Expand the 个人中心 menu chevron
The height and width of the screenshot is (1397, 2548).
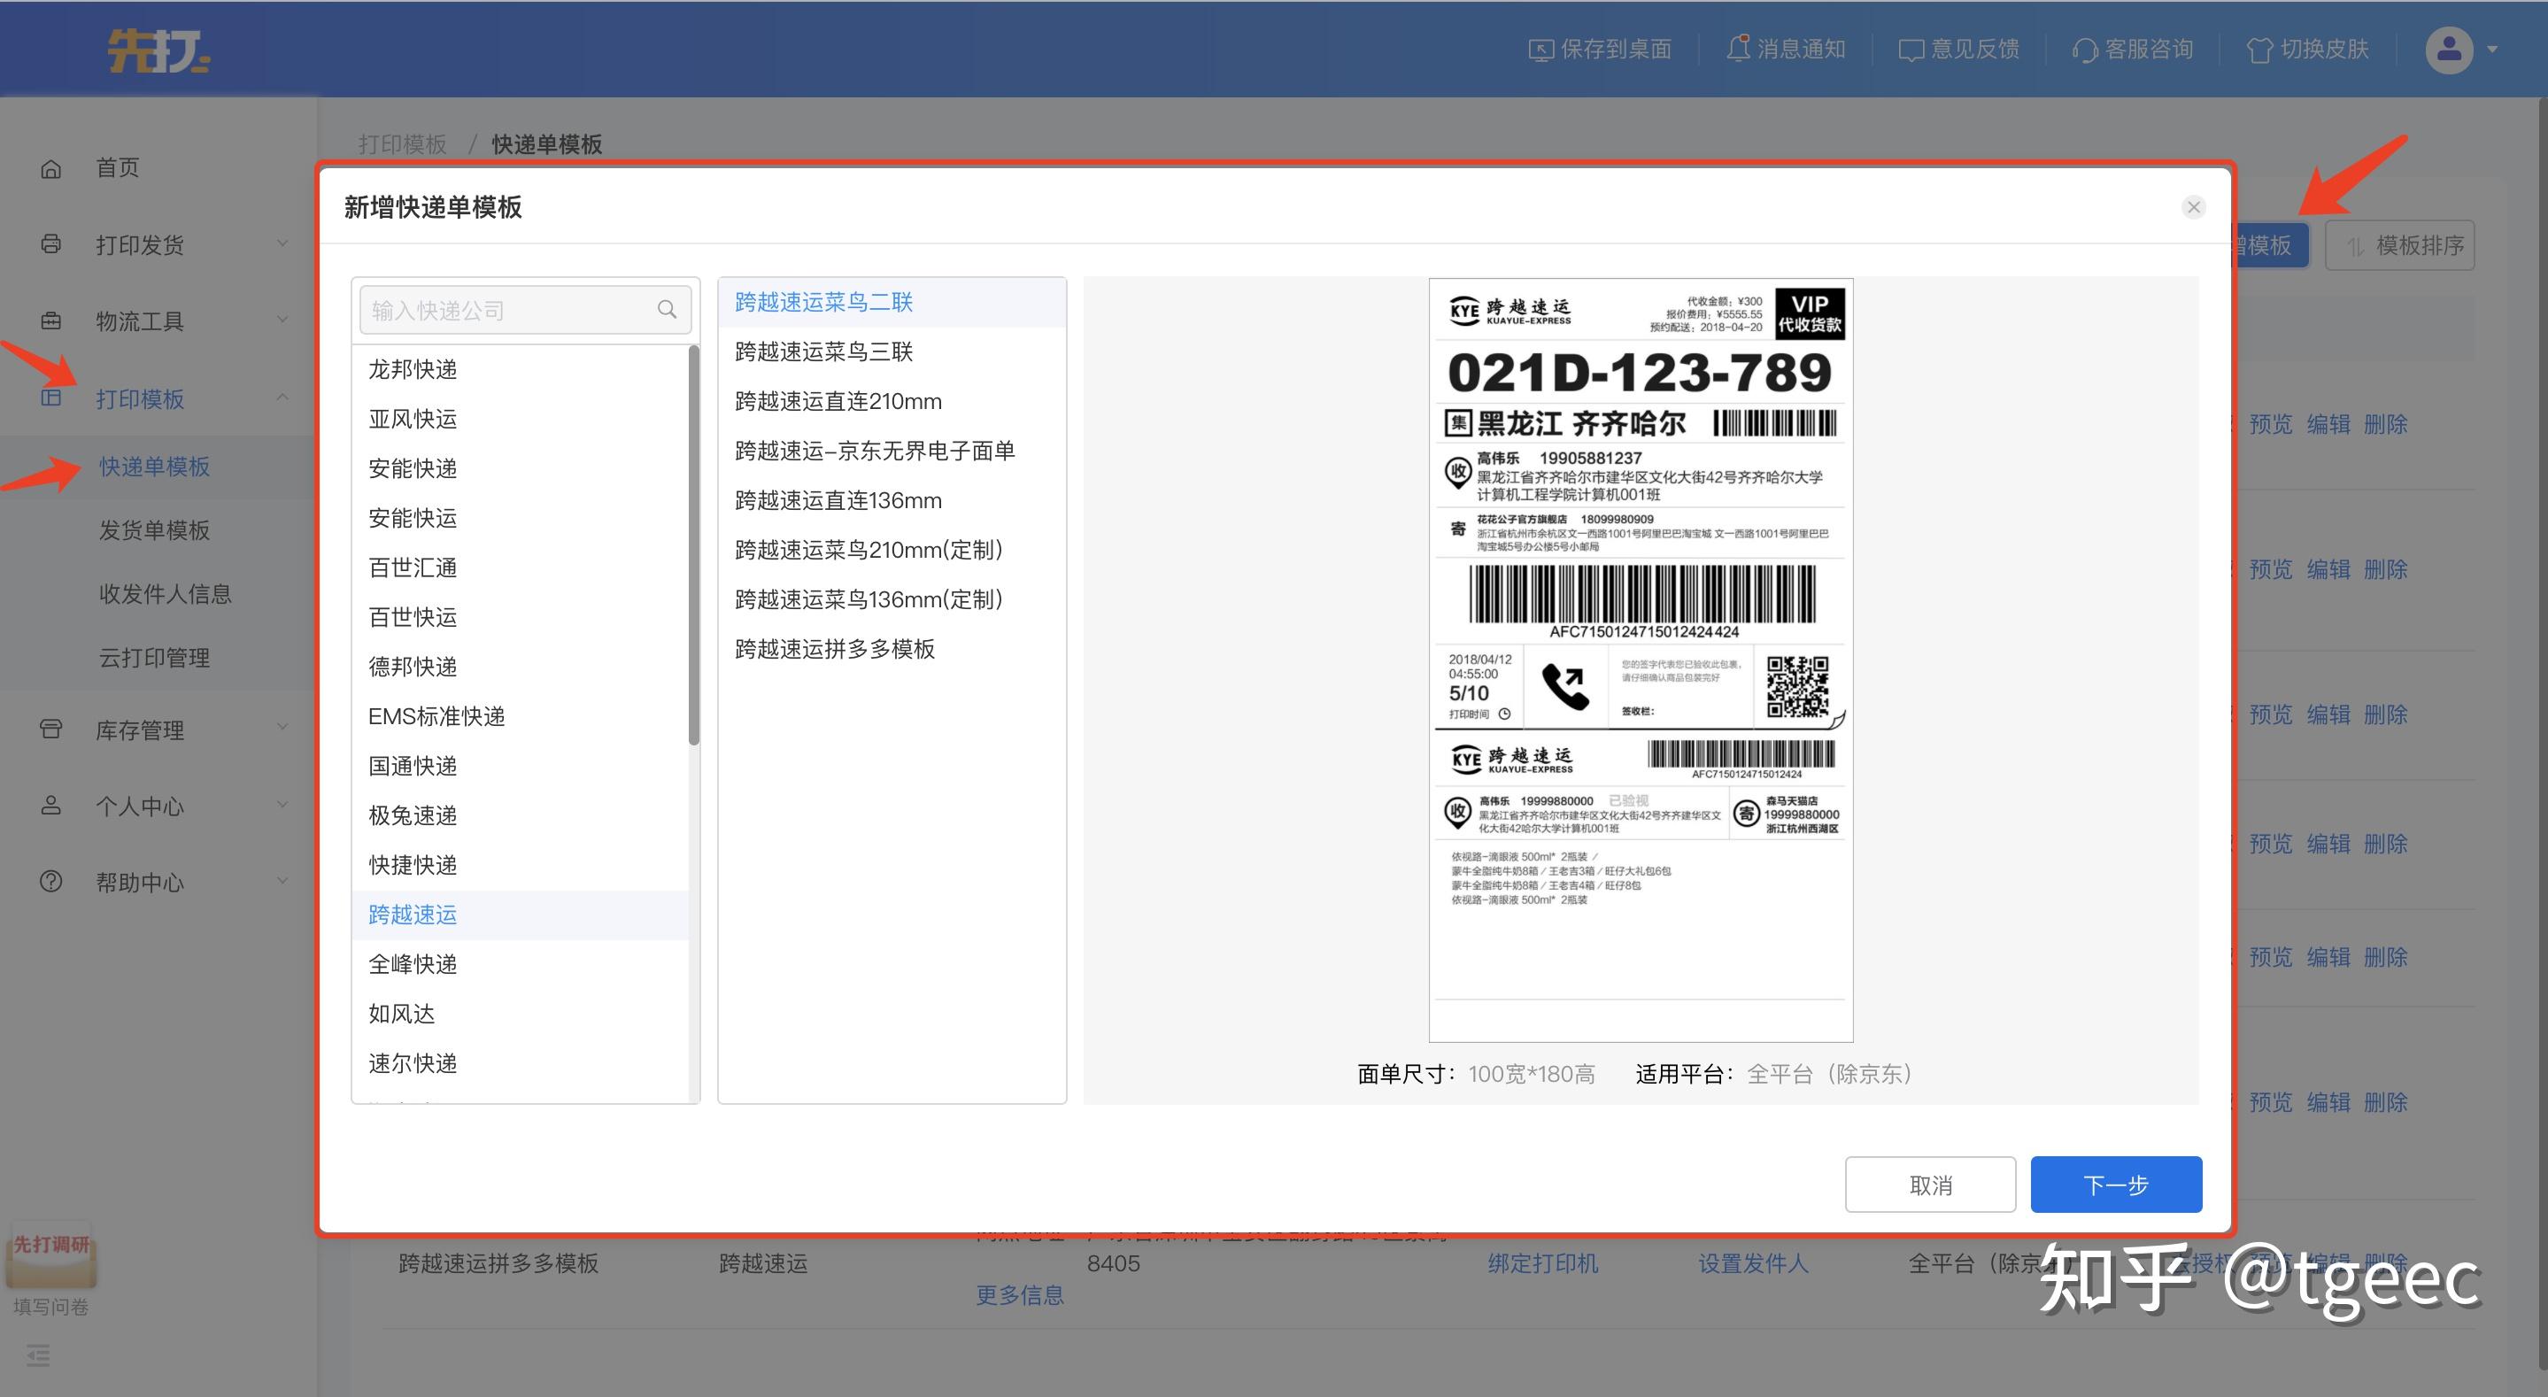(x=283, y=805)
